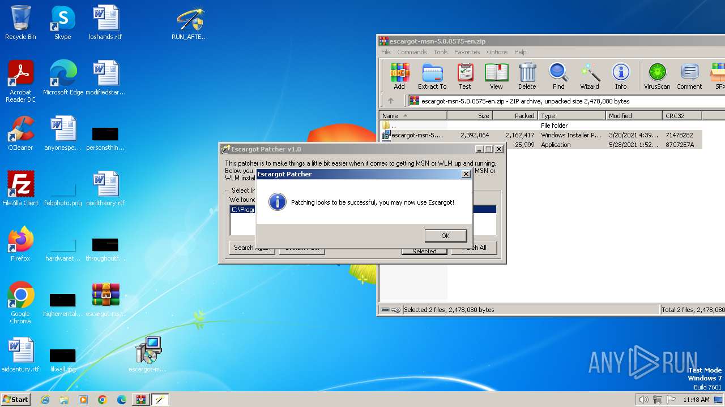The width and height of the screenshot is (725, 407).
Task: Open the Help menu in WinRAR
Action: 521,52
